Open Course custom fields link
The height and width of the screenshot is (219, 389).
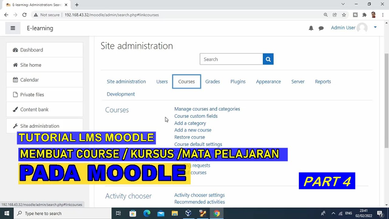[196, 116]
